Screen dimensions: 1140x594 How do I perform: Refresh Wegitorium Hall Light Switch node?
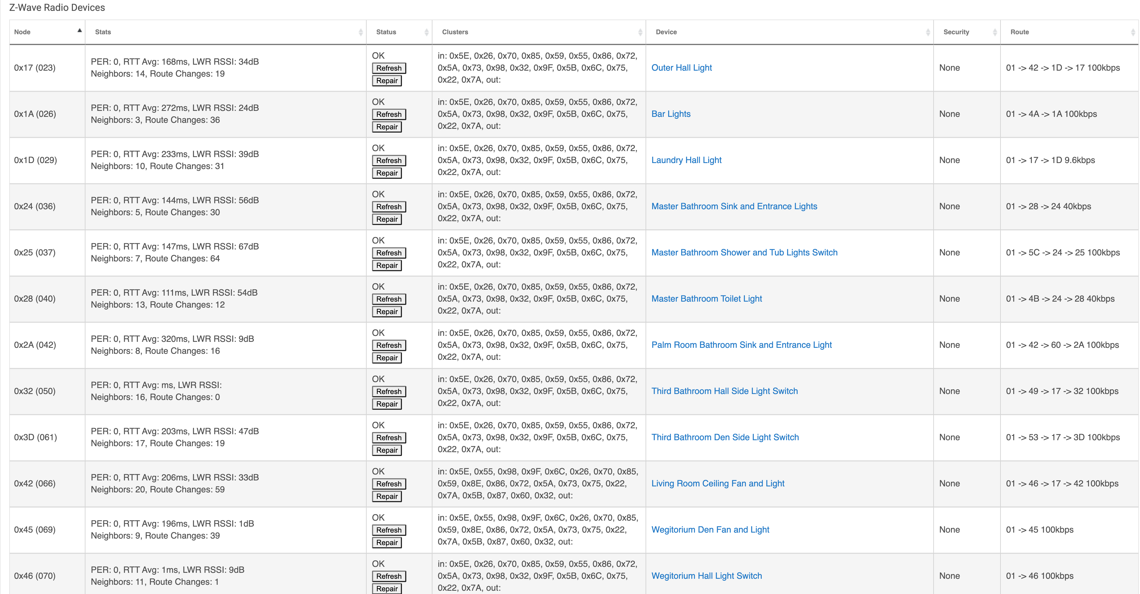(x=389, y=576)
